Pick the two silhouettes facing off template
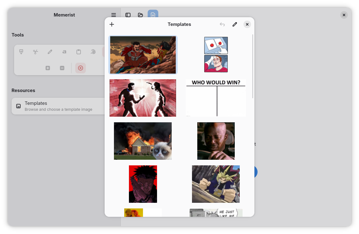Image resolution: width=359 pixels, height=234 pixels. click(x=143, y=98)
